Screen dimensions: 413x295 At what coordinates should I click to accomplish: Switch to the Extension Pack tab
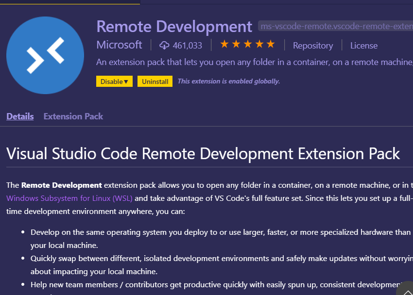(x=73, y=116)
